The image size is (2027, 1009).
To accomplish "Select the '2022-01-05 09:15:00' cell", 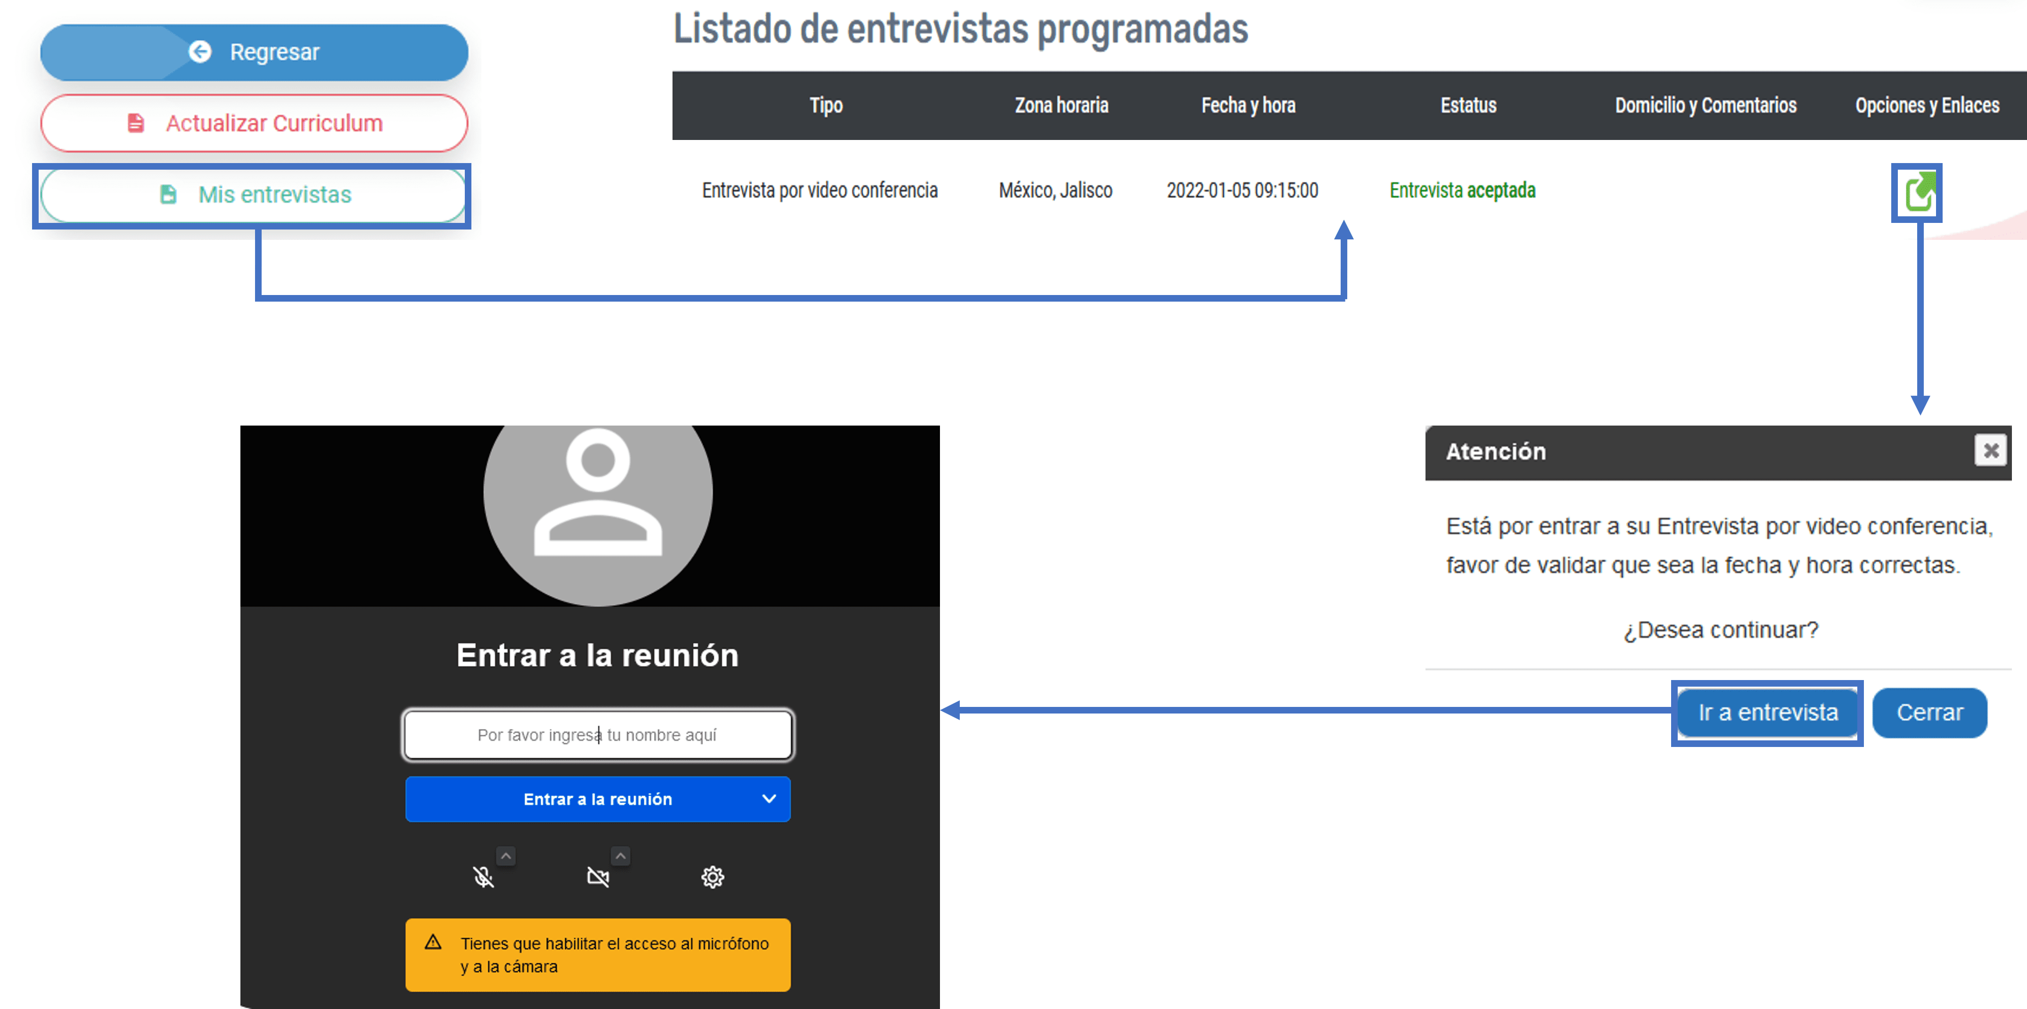I will [x=1242, y=190].
